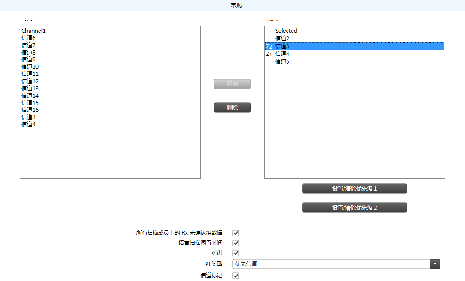The image size is (465, 281).
Task: Click the Z2 priority icon beside 信道3
Action: tap(269, 46)
